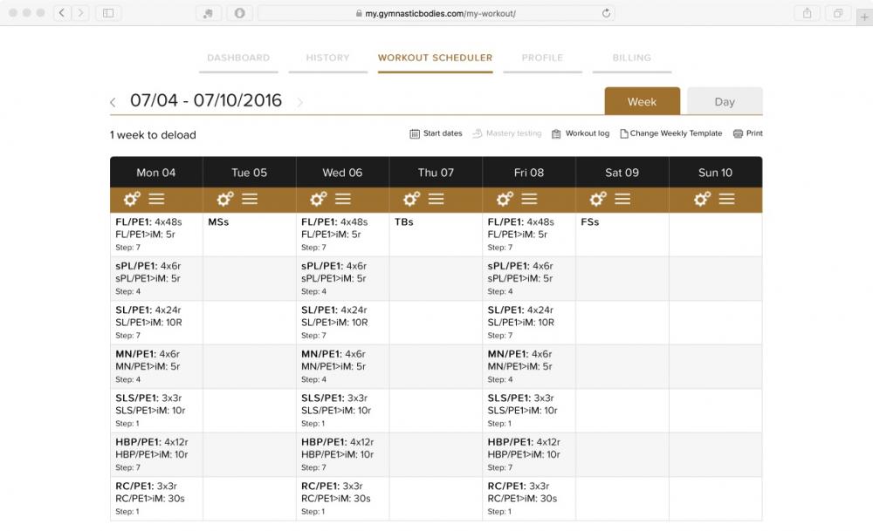
Task: Open settings gears for Sat 09
Action: pyautogui.click(x=598, y=199)
